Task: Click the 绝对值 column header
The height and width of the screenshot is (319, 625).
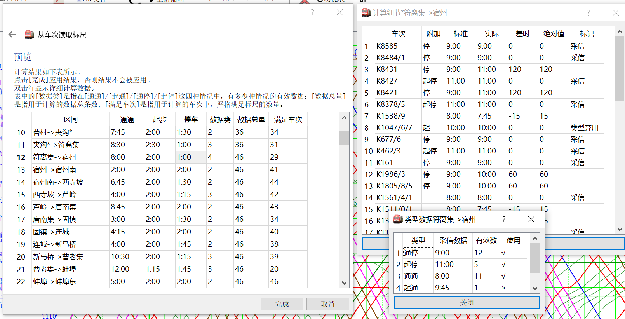Action: pyautogui.click(x=554, y=34)
